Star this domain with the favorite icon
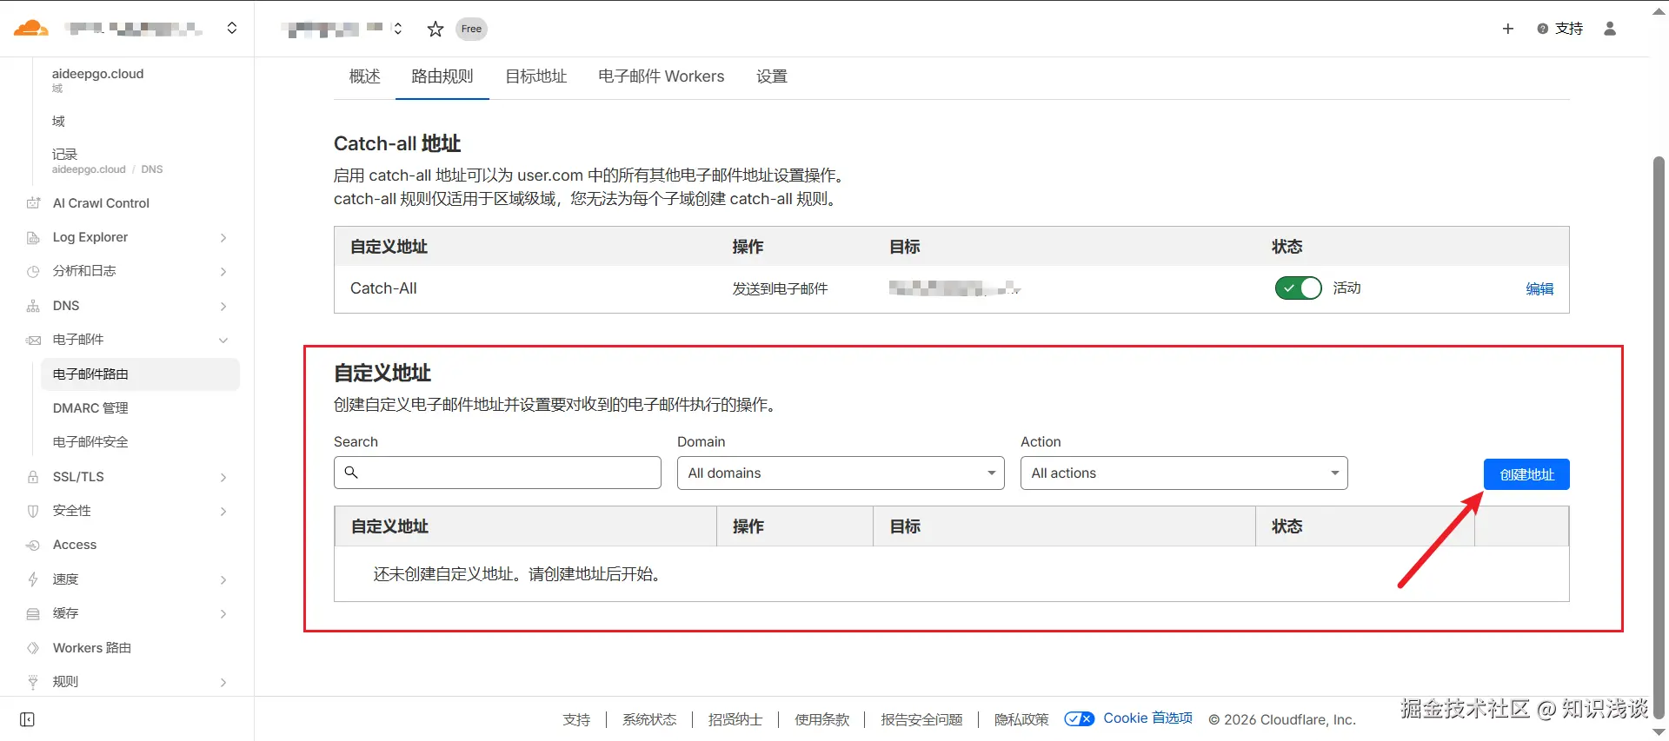 point(436,29)
